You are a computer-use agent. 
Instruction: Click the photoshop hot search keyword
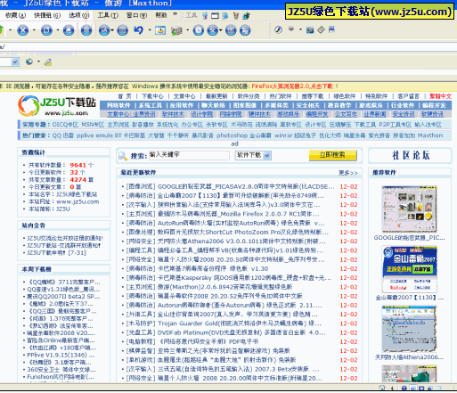tap(233, 135)
